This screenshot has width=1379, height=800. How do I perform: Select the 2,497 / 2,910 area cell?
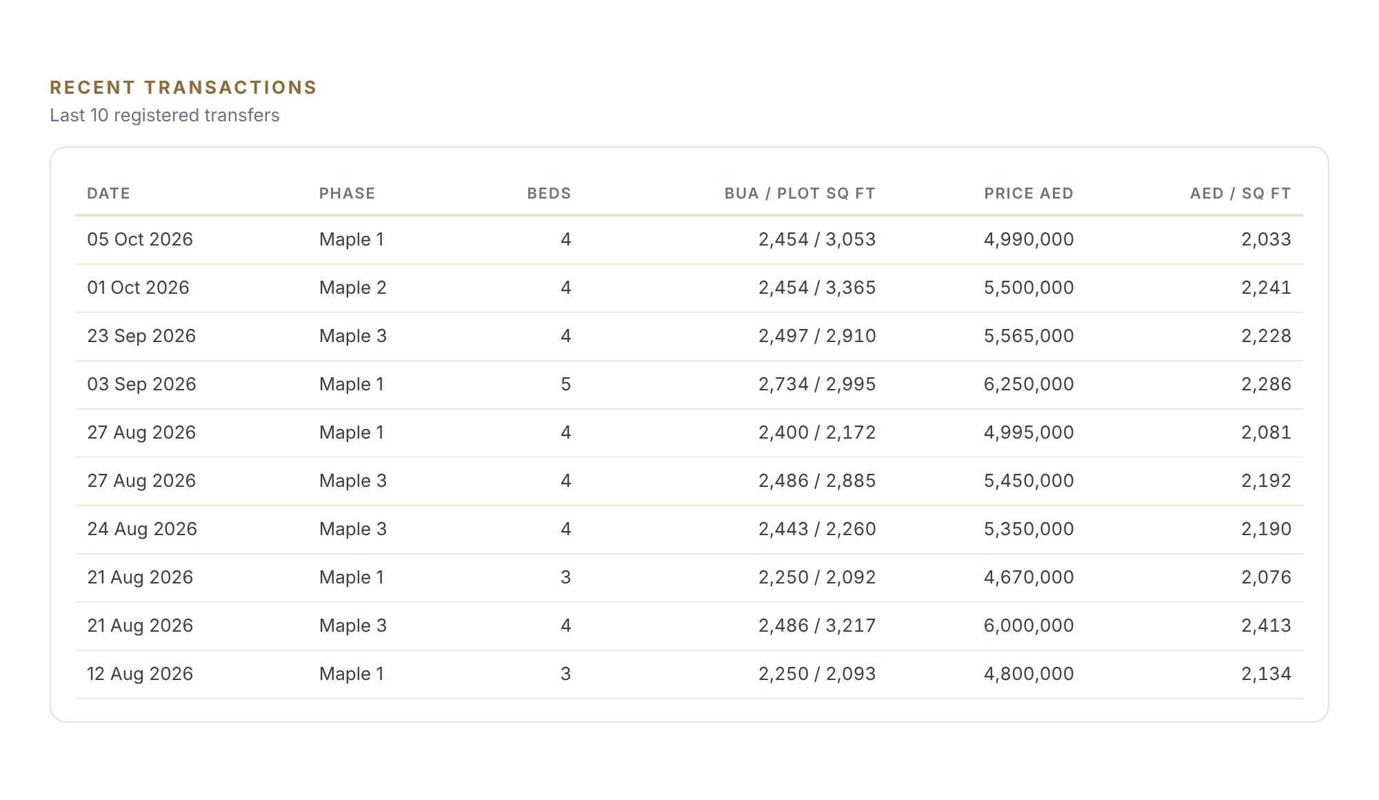pos(817,336)
